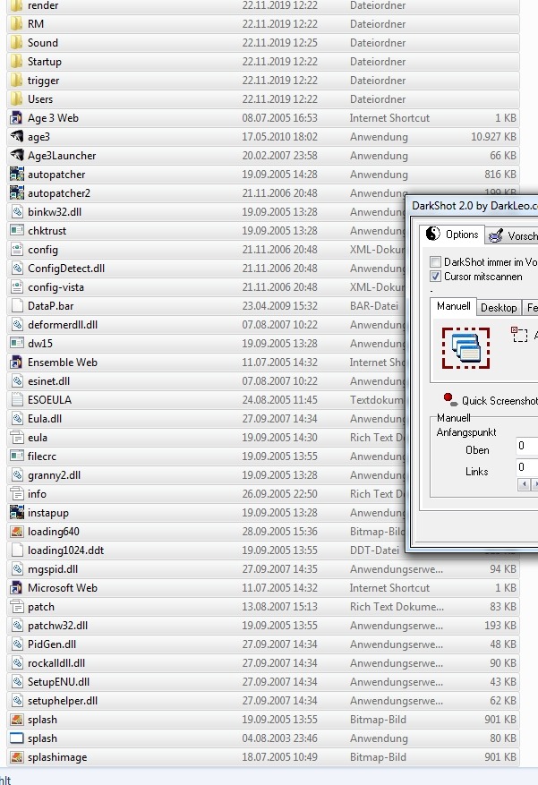Select the Users folder icon

pos(16,99)
